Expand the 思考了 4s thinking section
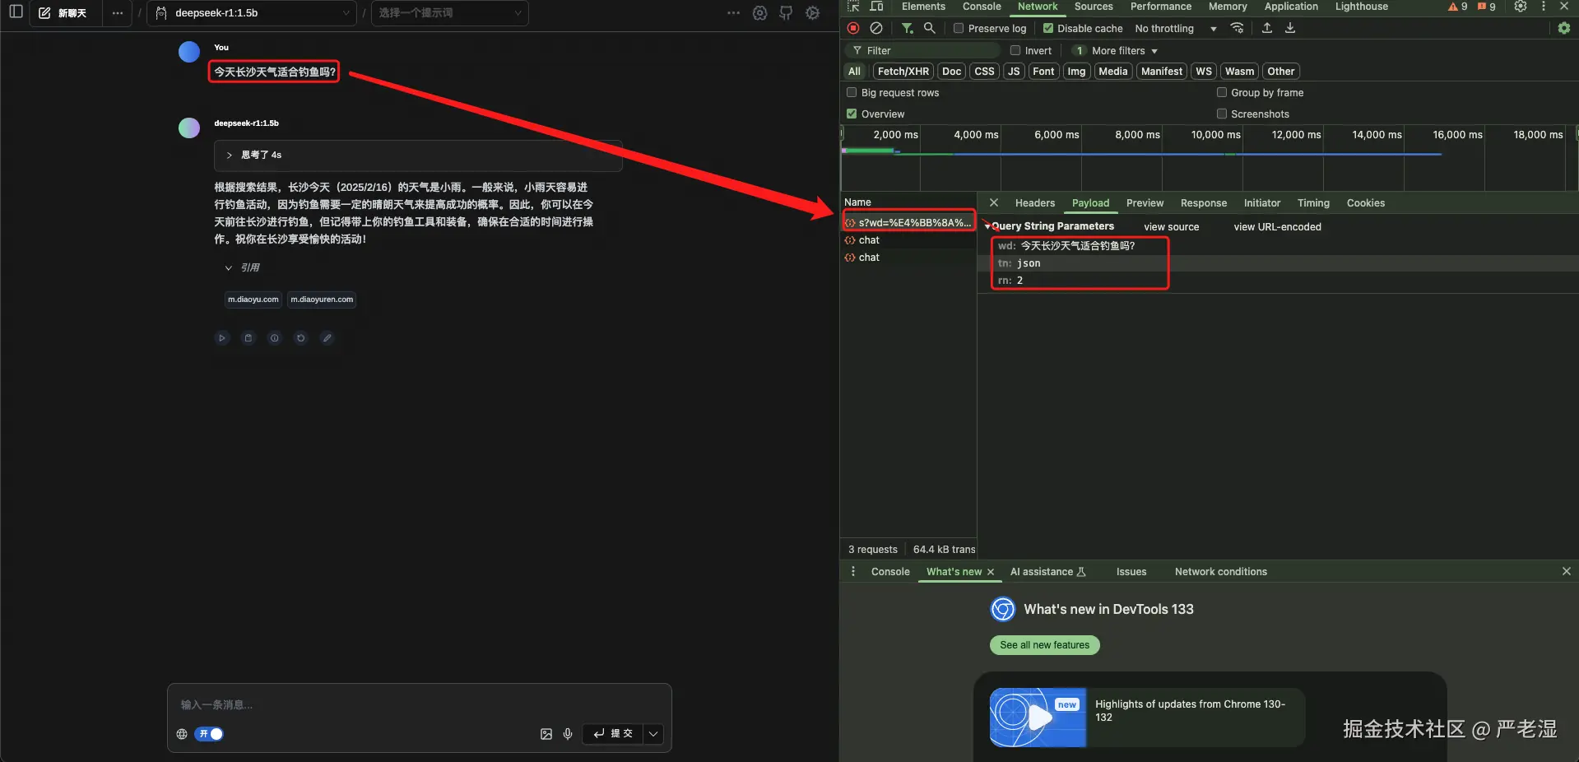Screen dimensions: 1579x762 (x=418, y=155)
